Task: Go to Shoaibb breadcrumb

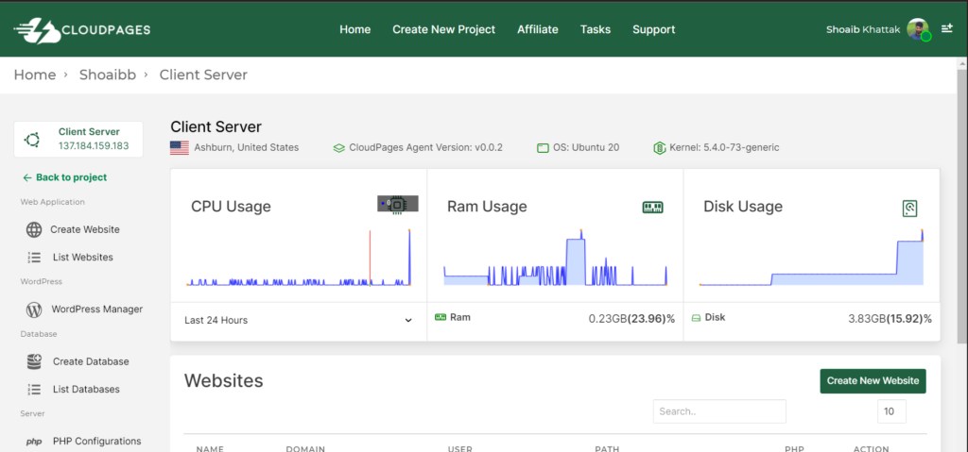Action: point(108,75)
